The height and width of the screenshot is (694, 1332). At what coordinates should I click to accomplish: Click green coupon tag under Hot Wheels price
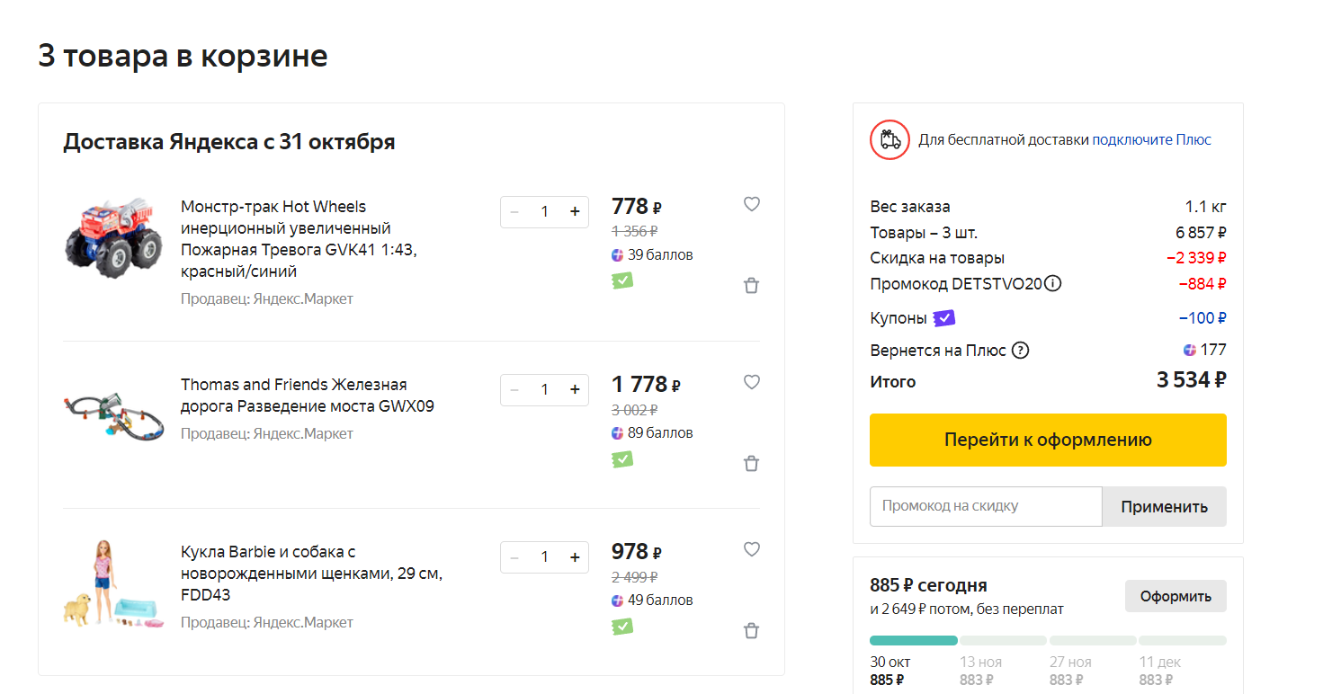(621, 280)
